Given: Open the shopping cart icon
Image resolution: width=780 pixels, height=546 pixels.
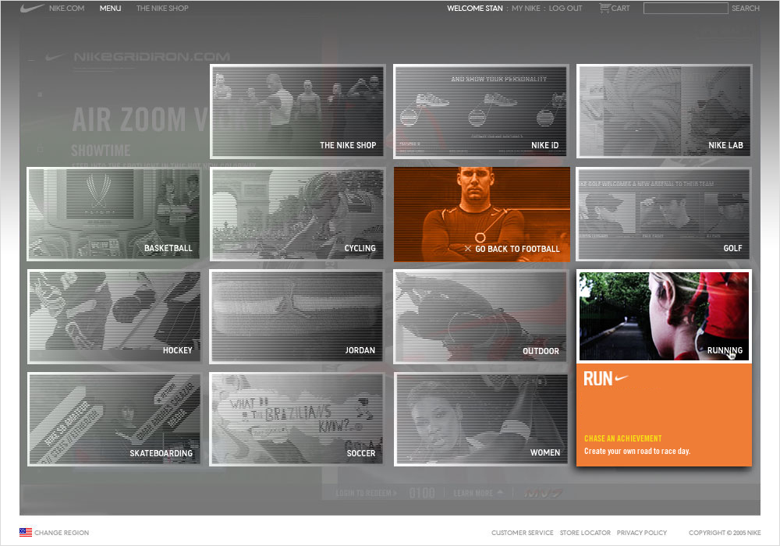Looking at the screenshot, I should click(x=604, y=8).
